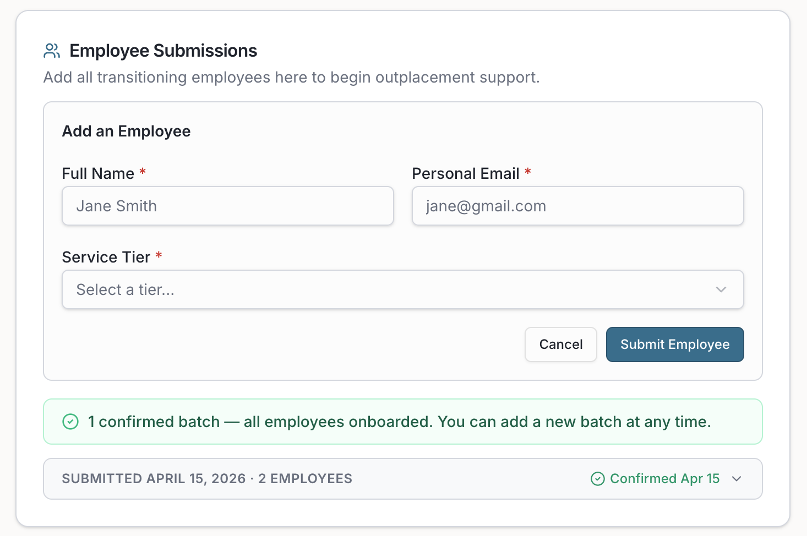The image size is (807, 536).
Task: Focus the Full Name input field
Action: pos(227,206)
